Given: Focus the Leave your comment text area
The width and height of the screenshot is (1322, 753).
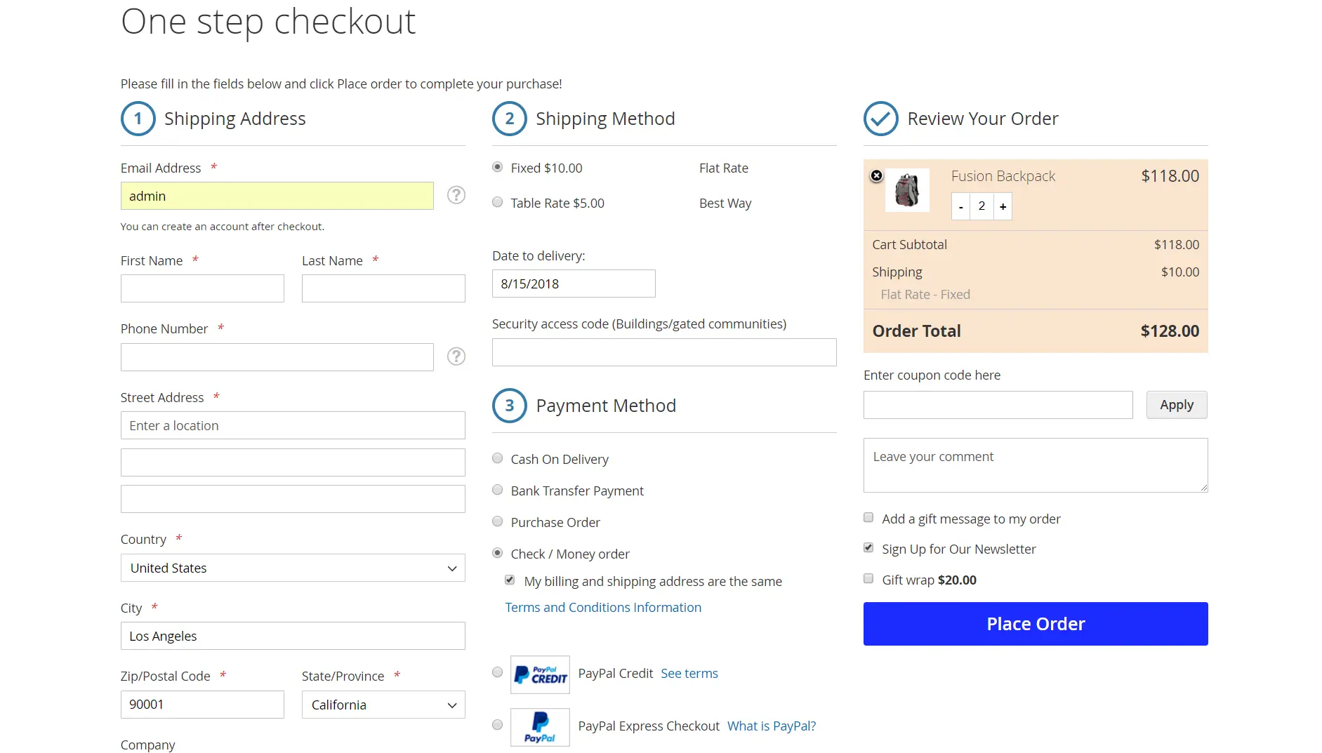Looking at the screenshot, I should point(1035,465).
